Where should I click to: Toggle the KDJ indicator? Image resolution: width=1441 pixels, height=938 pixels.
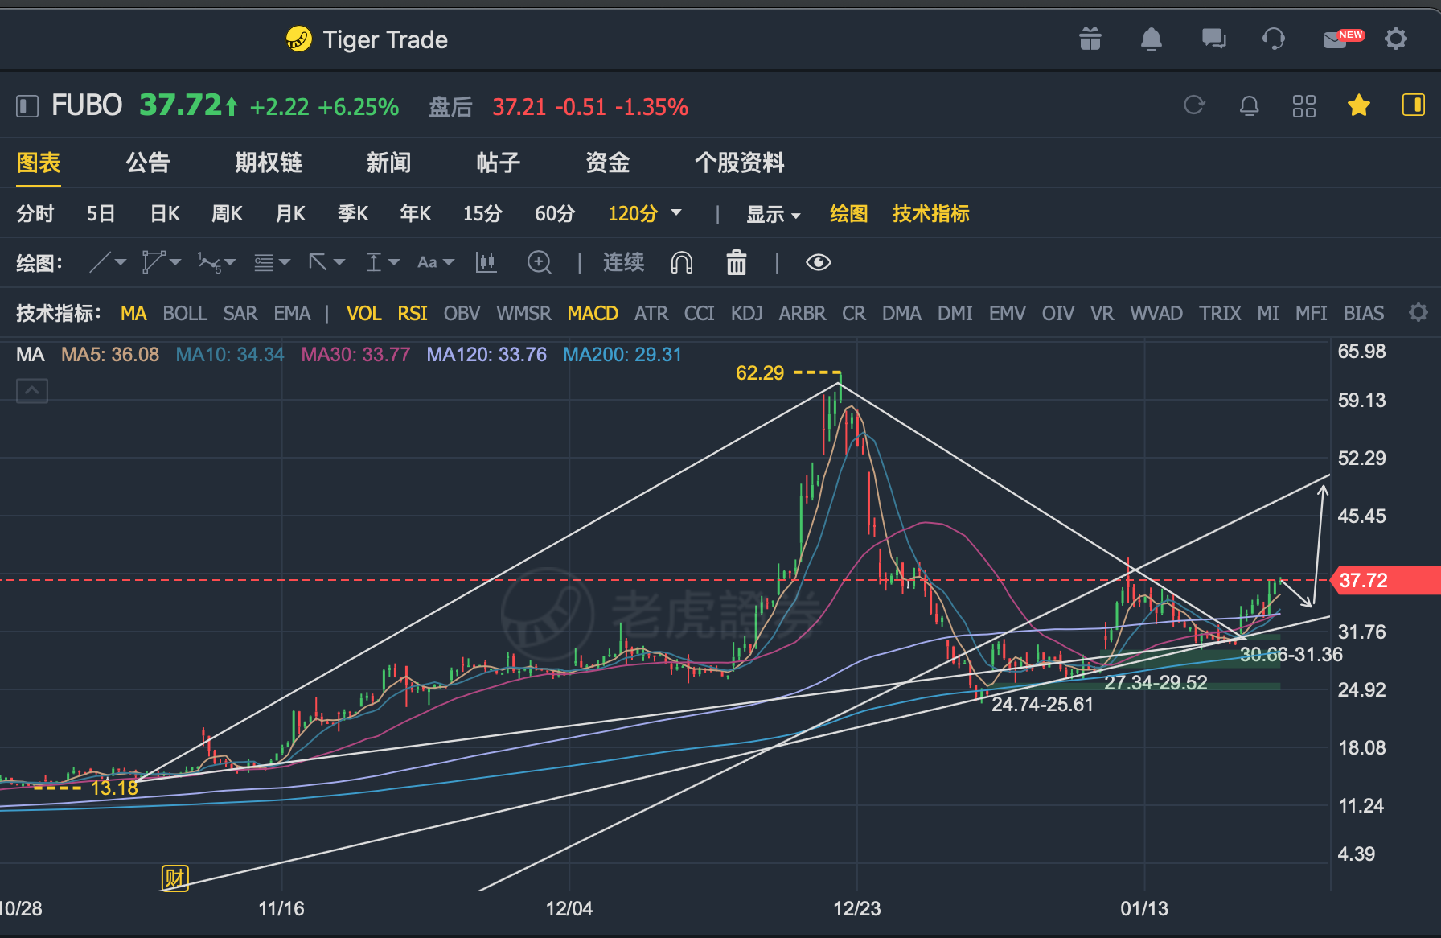747,313
